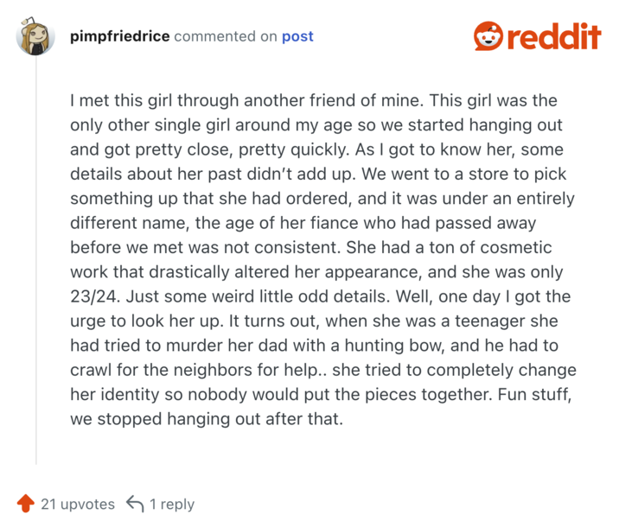Open the pimpfriedrice user profile link

coord(119,37)
